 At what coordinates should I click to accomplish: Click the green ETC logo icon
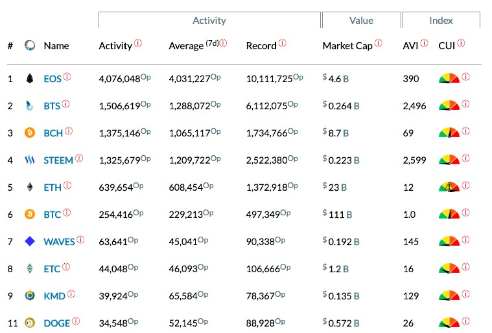tap(30, 268)
